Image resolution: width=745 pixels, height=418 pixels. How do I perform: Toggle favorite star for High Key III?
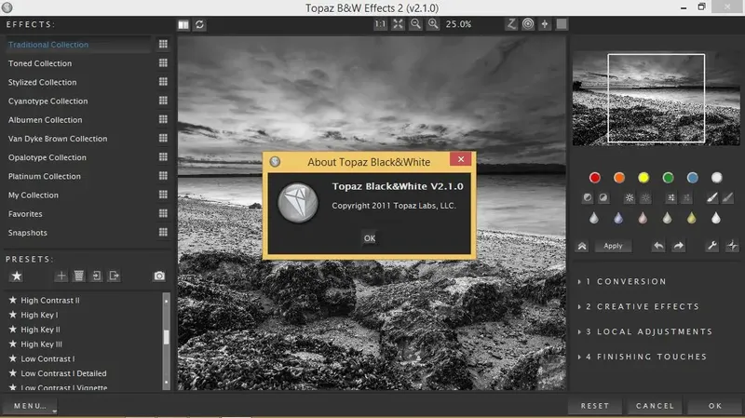point(13,344)
